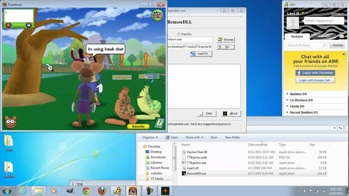Open the brown bear chat icon in Toontown

coord(10,122)
